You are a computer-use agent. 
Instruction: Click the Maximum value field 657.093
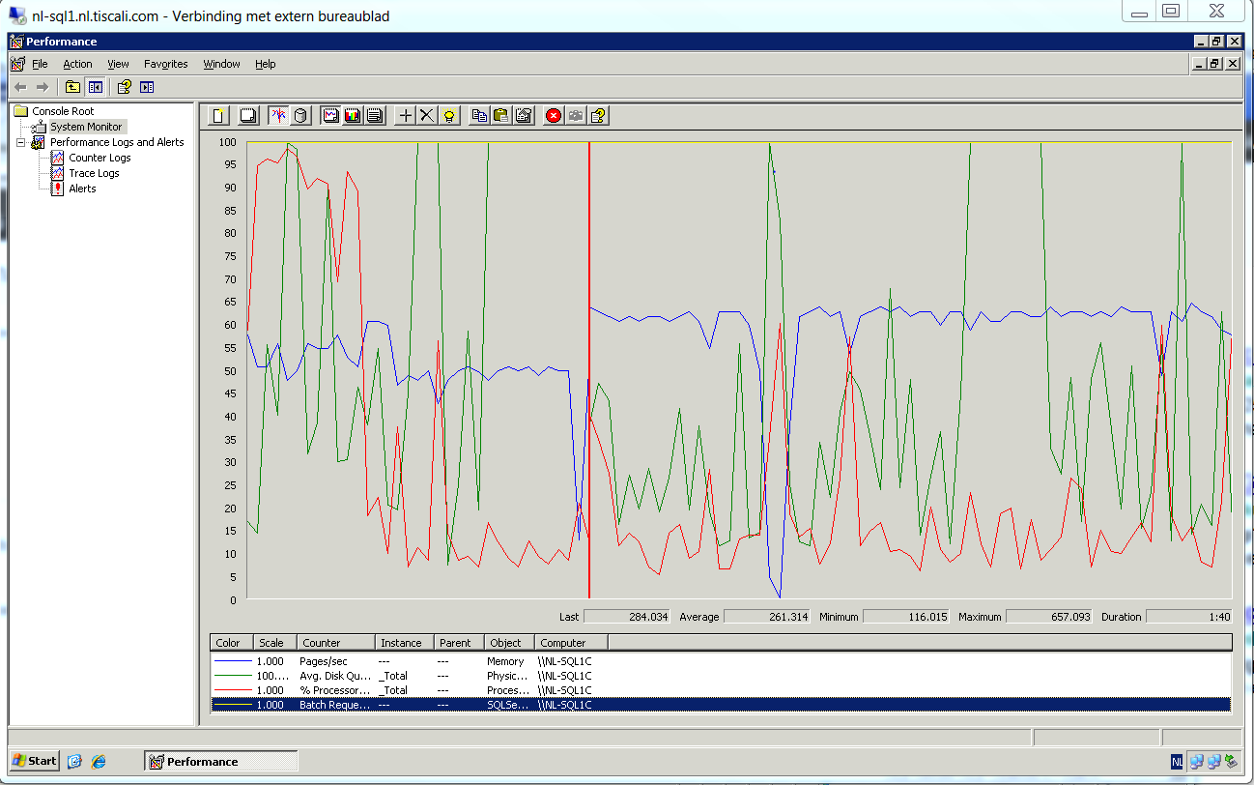[1049, 617]
